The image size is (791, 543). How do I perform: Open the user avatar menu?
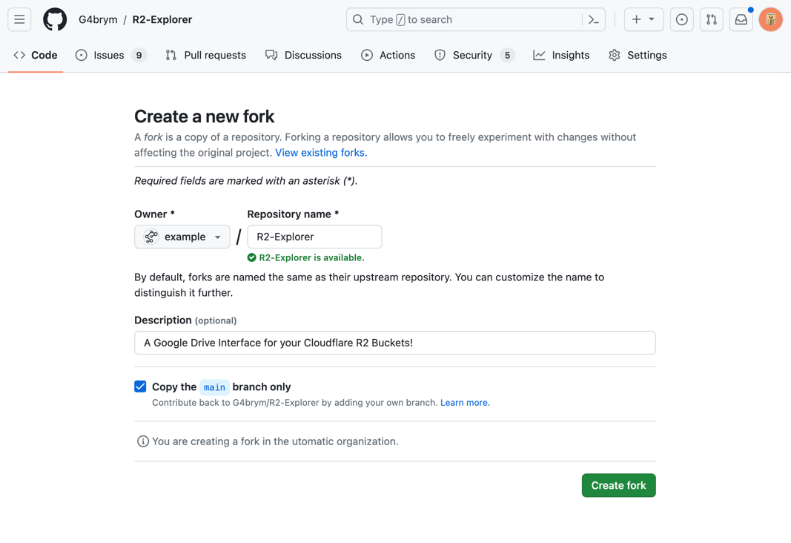point(771,20)
